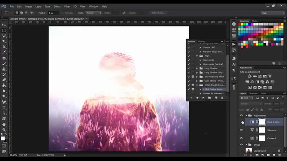
Task: Select the Magic Wand tool
Action: (x=4, y=41)
